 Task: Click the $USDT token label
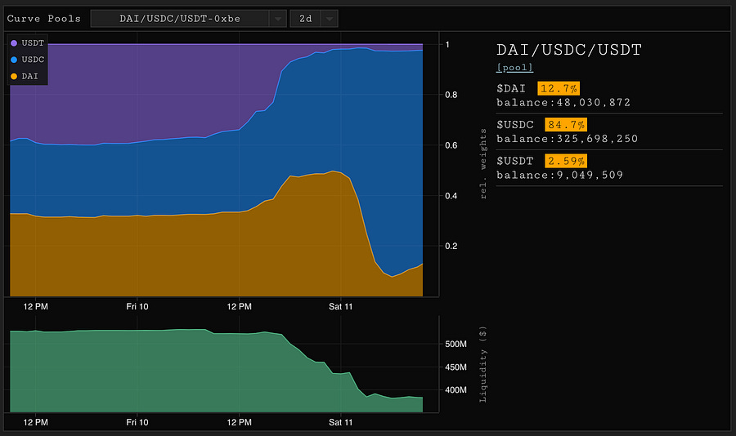pyautogui.click(x=515, y=161)
